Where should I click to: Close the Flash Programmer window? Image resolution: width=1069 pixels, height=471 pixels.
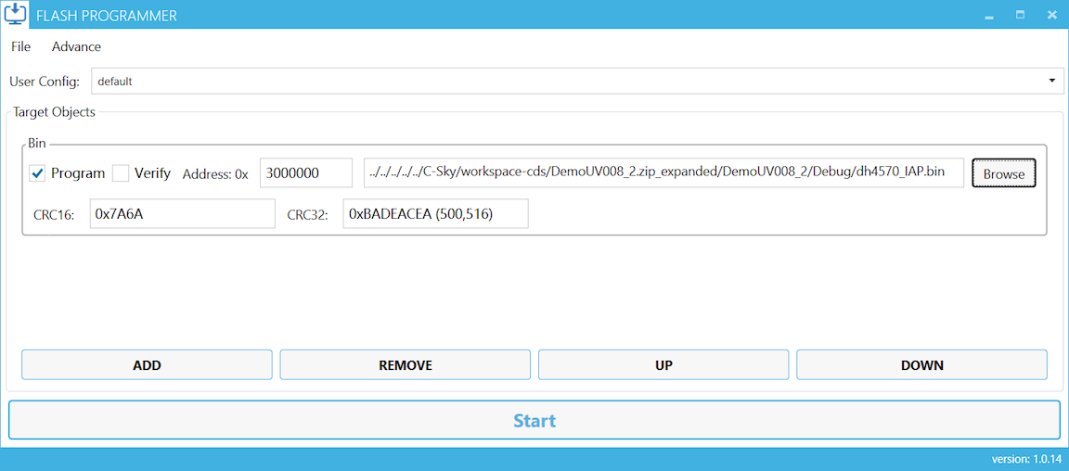[1051, 16]
